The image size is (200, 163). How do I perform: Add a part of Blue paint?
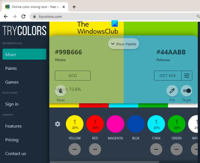coord(136,124)
